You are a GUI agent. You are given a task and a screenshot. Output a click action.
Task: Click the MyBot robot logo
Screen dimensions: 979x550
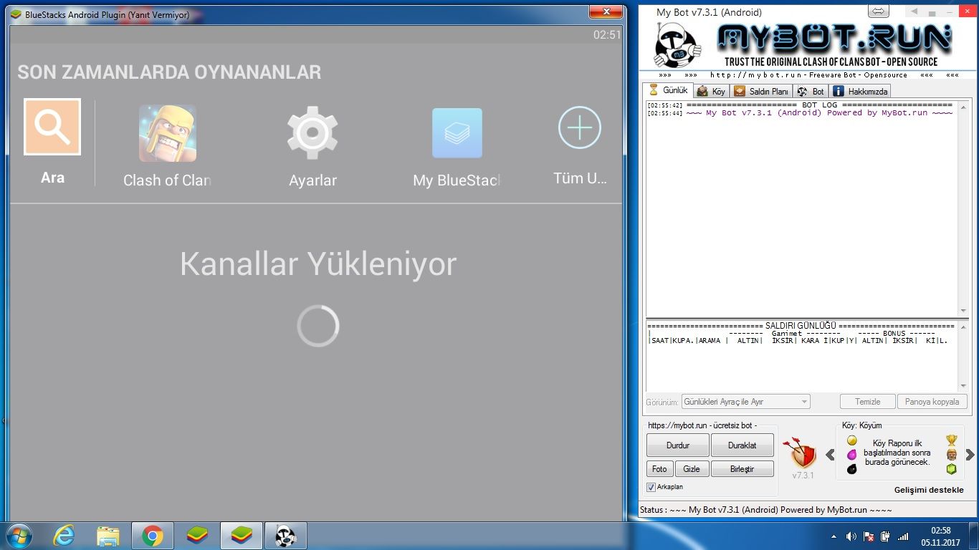pos(677,44)
